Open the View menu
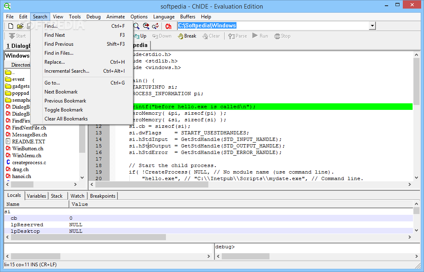 point(58,16)
